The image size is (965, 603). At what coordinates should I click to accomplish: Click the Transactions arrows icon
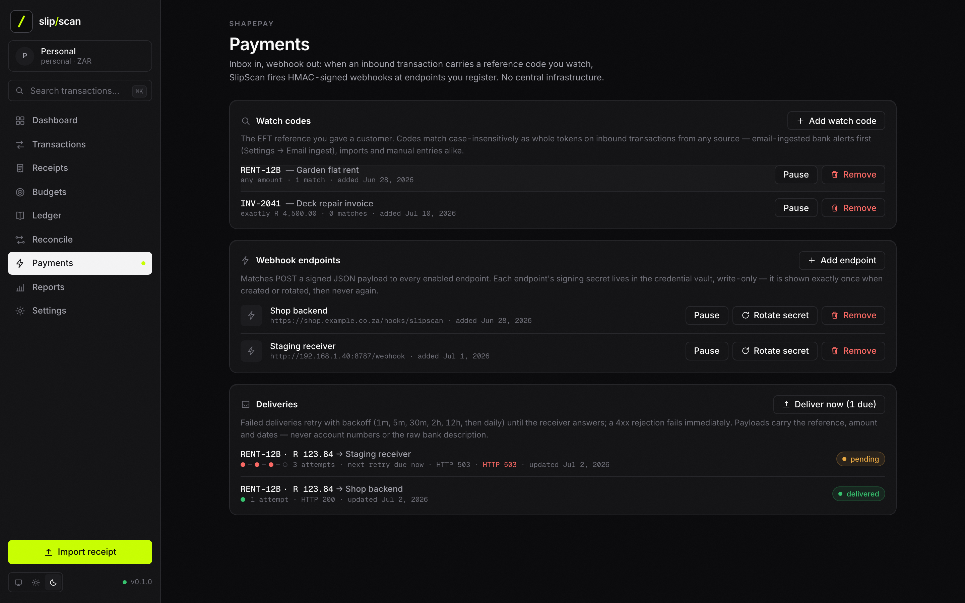pyautogui.click(x=20, y=144)
